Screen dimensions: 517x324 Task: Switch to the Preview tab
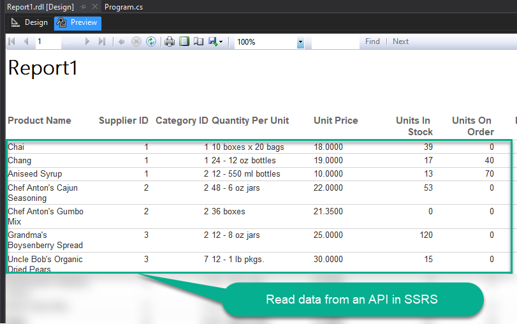[x=78, y=22]
